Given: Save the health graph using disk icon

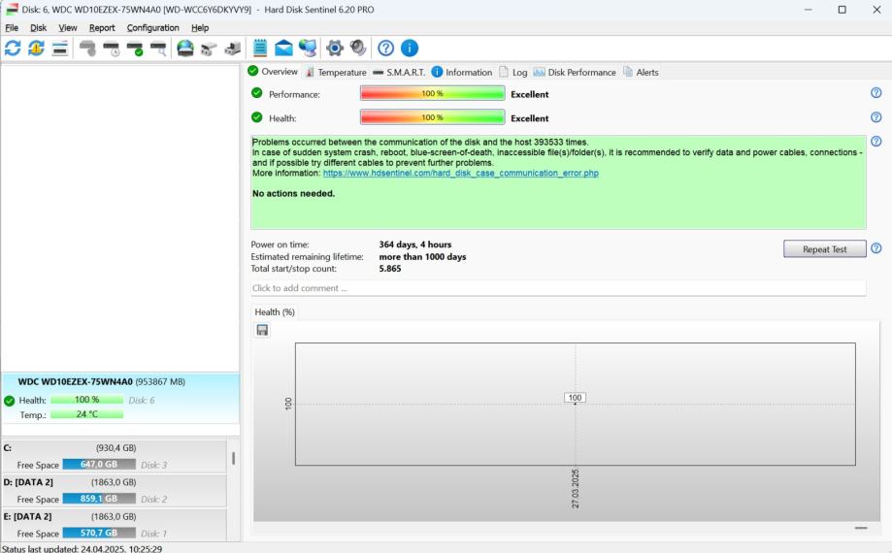Looking at the screenshot, I should (x=262, y=330).
